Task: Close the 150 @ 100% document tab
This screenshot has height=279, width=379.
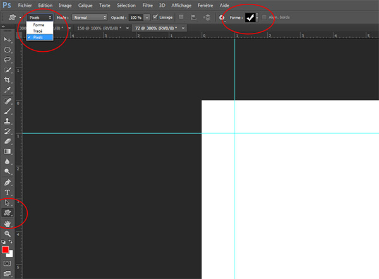Action: tap(128, 28)
